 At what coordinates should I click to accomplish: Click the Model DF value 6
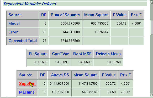pos(45,24)
